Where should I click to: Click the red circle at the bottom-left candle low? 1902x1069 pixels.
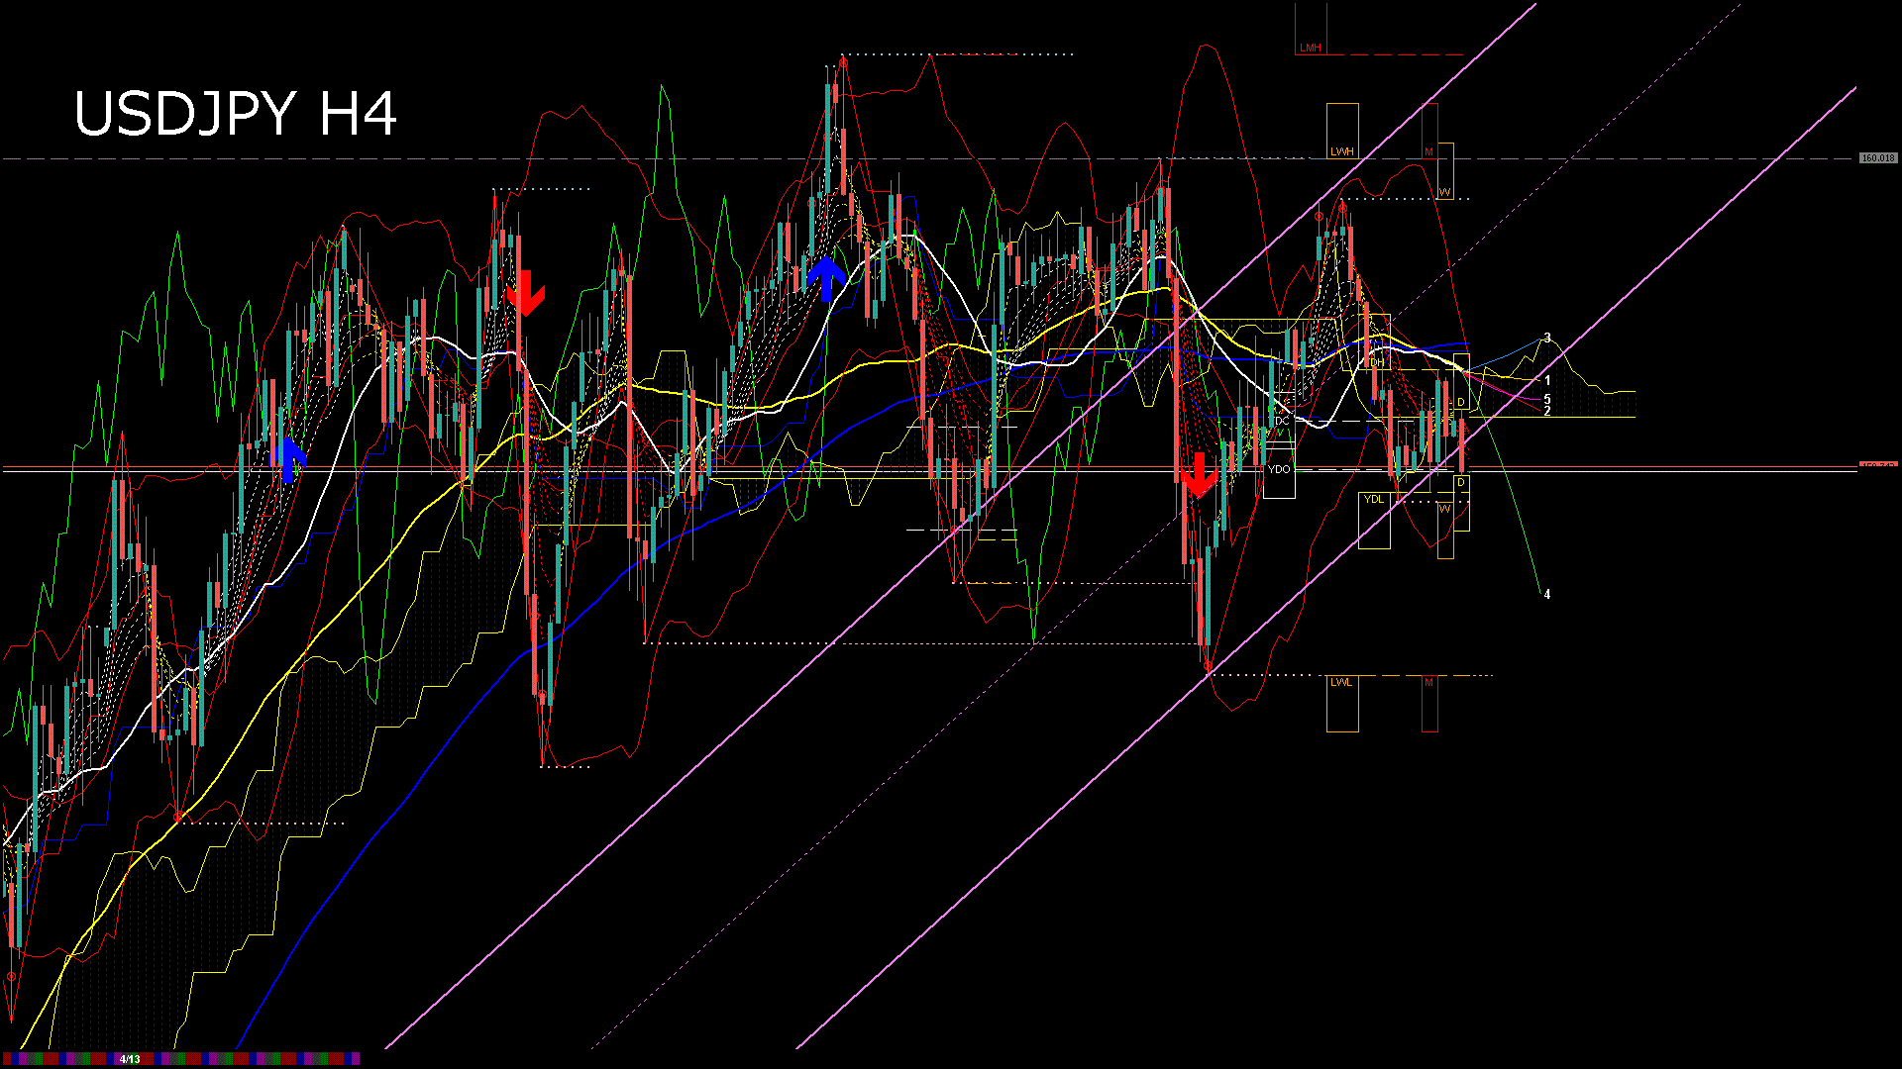(x=12, y=976)
